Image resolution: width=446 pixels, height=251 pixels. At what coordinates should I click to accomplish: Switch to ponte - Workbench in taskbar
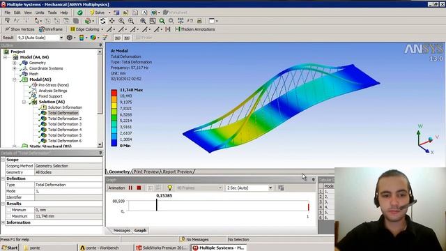coord(105,248)
